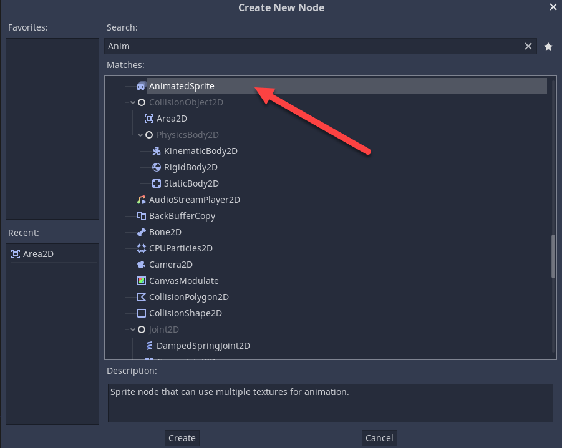Click the StaticBody2D dashed square icon

click(156, 183)
